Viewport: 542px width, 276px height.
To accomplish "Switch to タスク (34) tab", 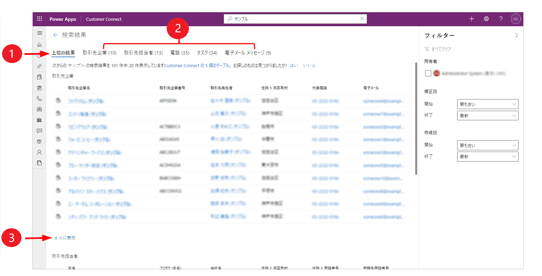I will click(207, 53).
